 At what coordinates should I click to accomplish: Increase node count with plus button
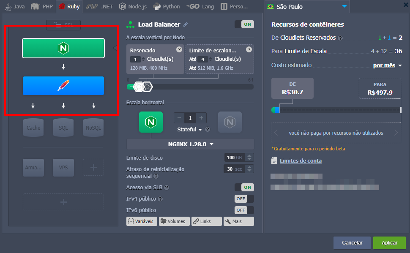(201, 118)
